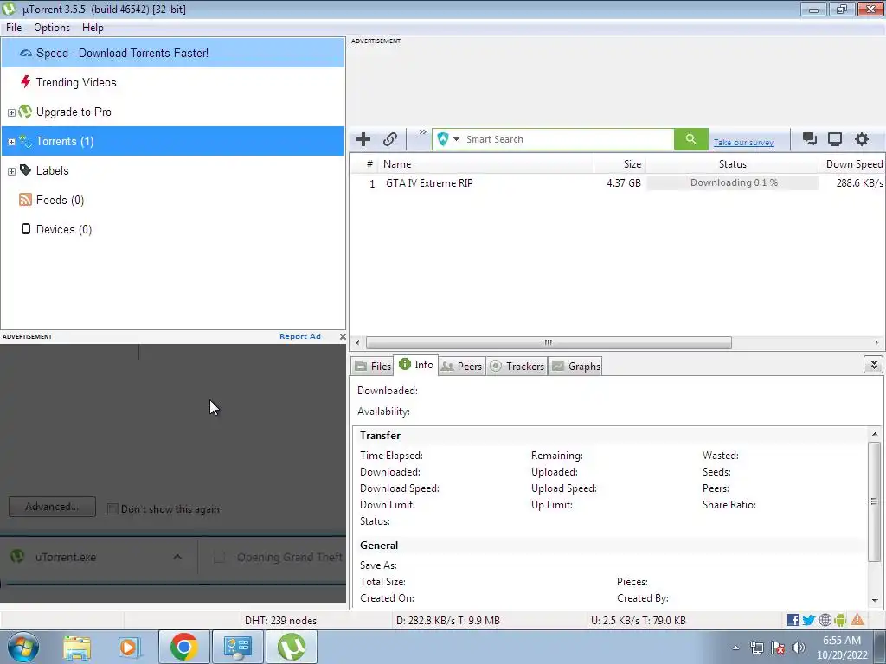
Task: Open Windows Explorer folder from taskbar
Action: click(77, 647)
